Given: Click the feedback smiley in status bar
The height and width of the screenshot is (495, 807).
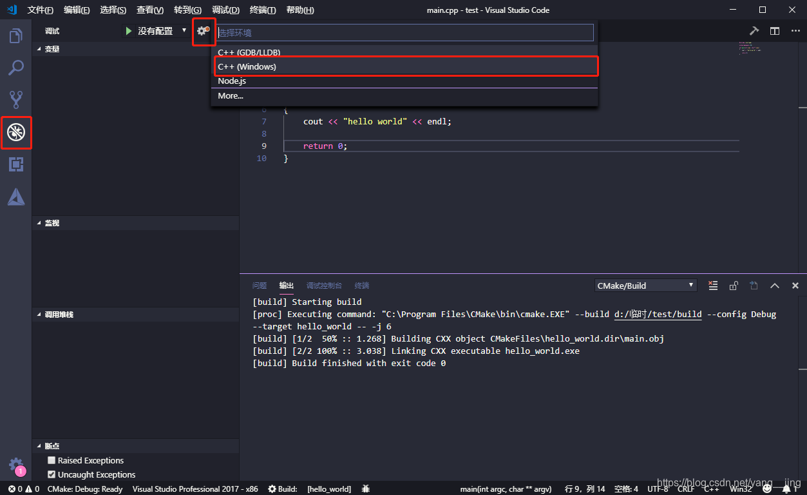Looking at the screenshot, I should click(x=767, y=489).
